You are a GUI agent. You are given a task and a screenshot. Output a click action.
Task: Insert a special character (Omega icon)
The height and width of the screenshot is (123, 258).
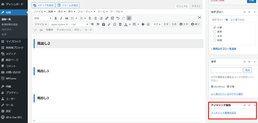(115, 24)
